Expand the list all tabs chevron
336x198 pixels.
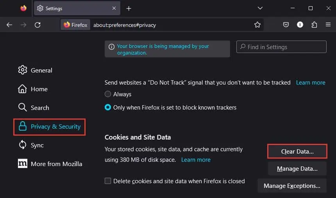point(260,8)
